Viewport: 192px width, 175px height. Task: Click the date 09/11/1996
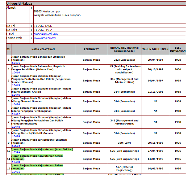click(x=155, y=143)
